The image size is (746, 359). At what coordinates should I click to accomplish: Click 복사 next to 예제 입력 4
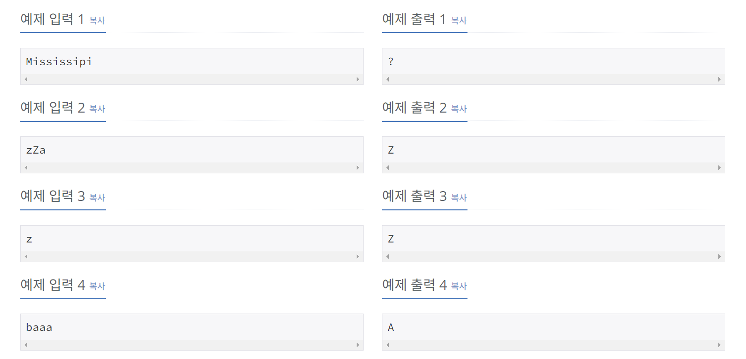(96, 286)
